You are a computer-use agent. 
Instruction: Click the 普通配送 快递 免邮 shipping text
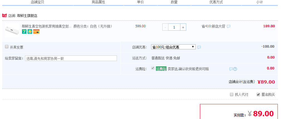pyautogui.click(x=166, y=58)
